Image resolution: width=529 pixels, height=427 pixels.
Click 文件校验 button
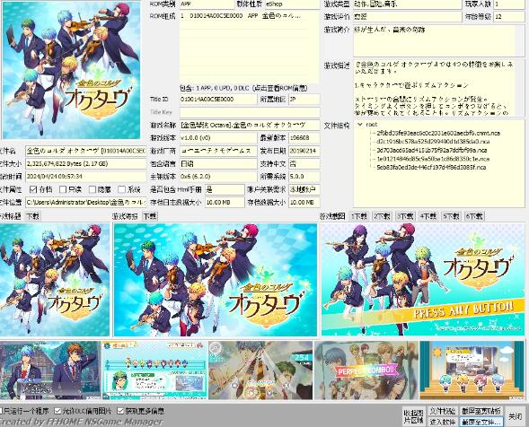[x=442, y=411]
